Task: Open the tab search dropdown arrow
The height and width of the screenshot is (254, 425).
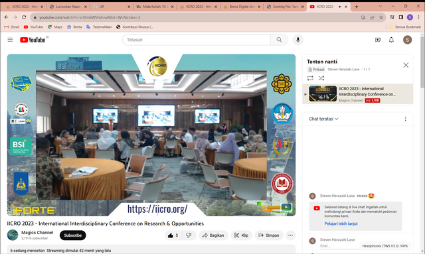Action: click(381, 6)
